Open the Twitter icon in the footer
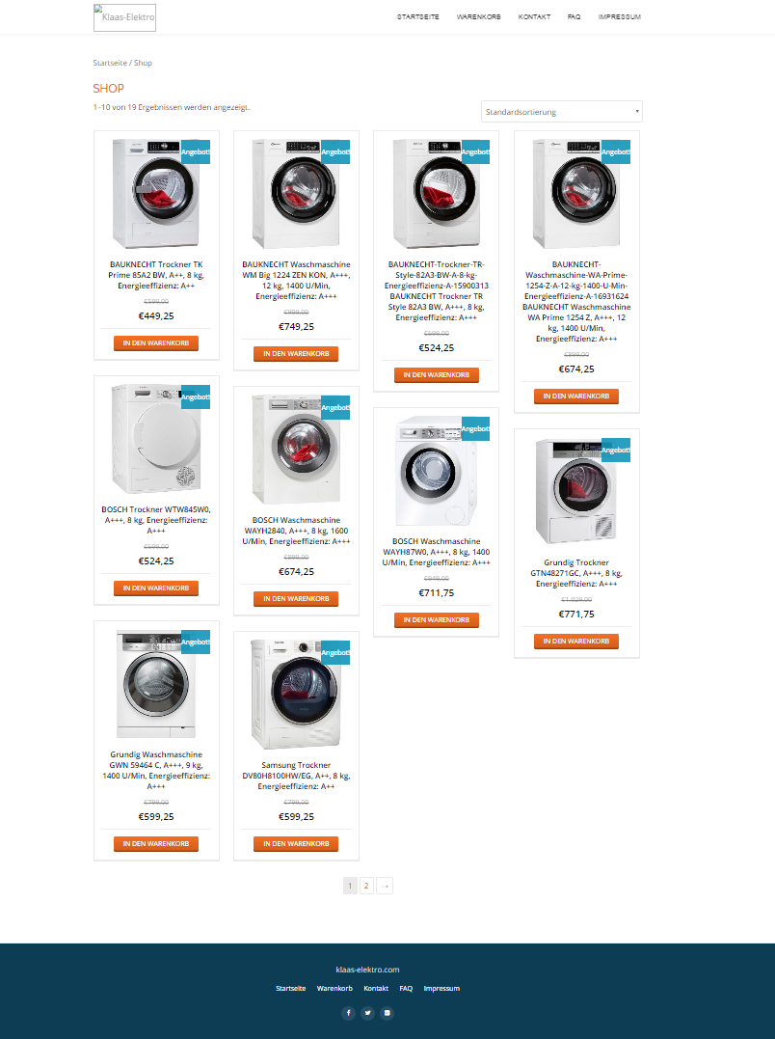The width and height of the screenshot is (775, 1039). (x=368, y=1013)
